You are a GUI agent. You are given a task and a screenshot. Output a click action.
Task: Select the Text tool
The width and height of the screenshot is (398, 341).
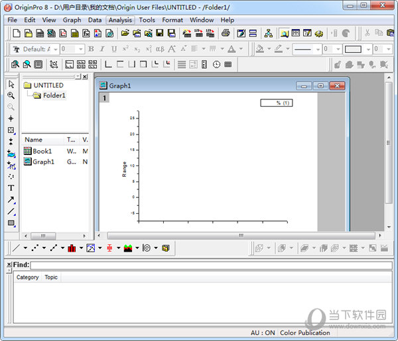[11, 188]
